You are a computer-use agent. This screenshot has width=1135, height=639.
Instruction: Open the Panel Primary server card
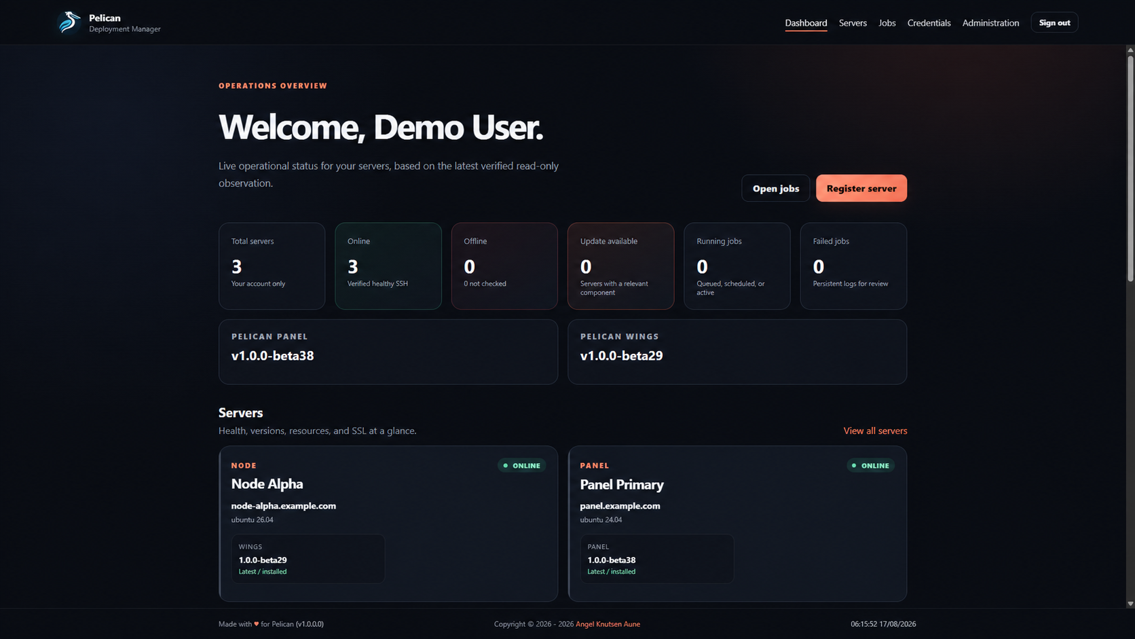pyautogui.click(x=737, y=524)
